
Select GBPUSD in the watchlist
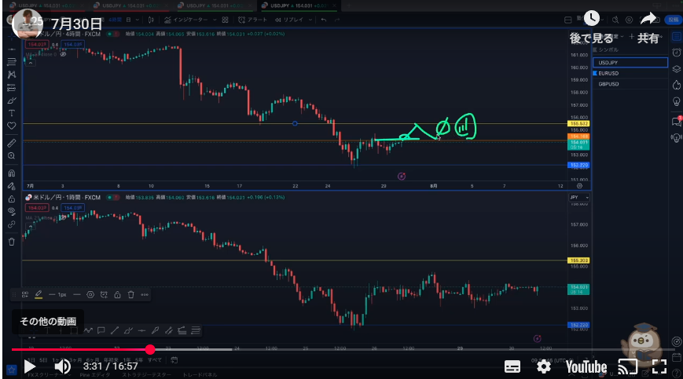[x=608, y=83]
